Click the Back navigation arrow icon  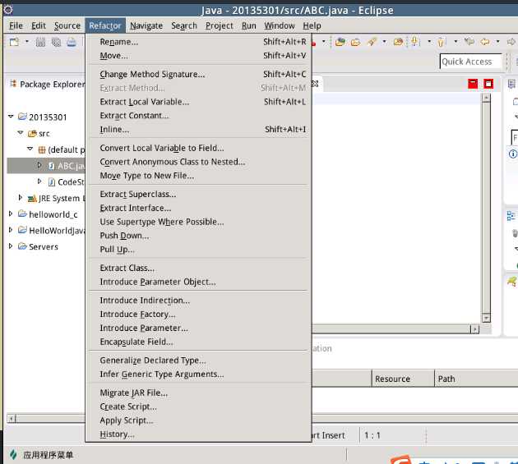485,42
